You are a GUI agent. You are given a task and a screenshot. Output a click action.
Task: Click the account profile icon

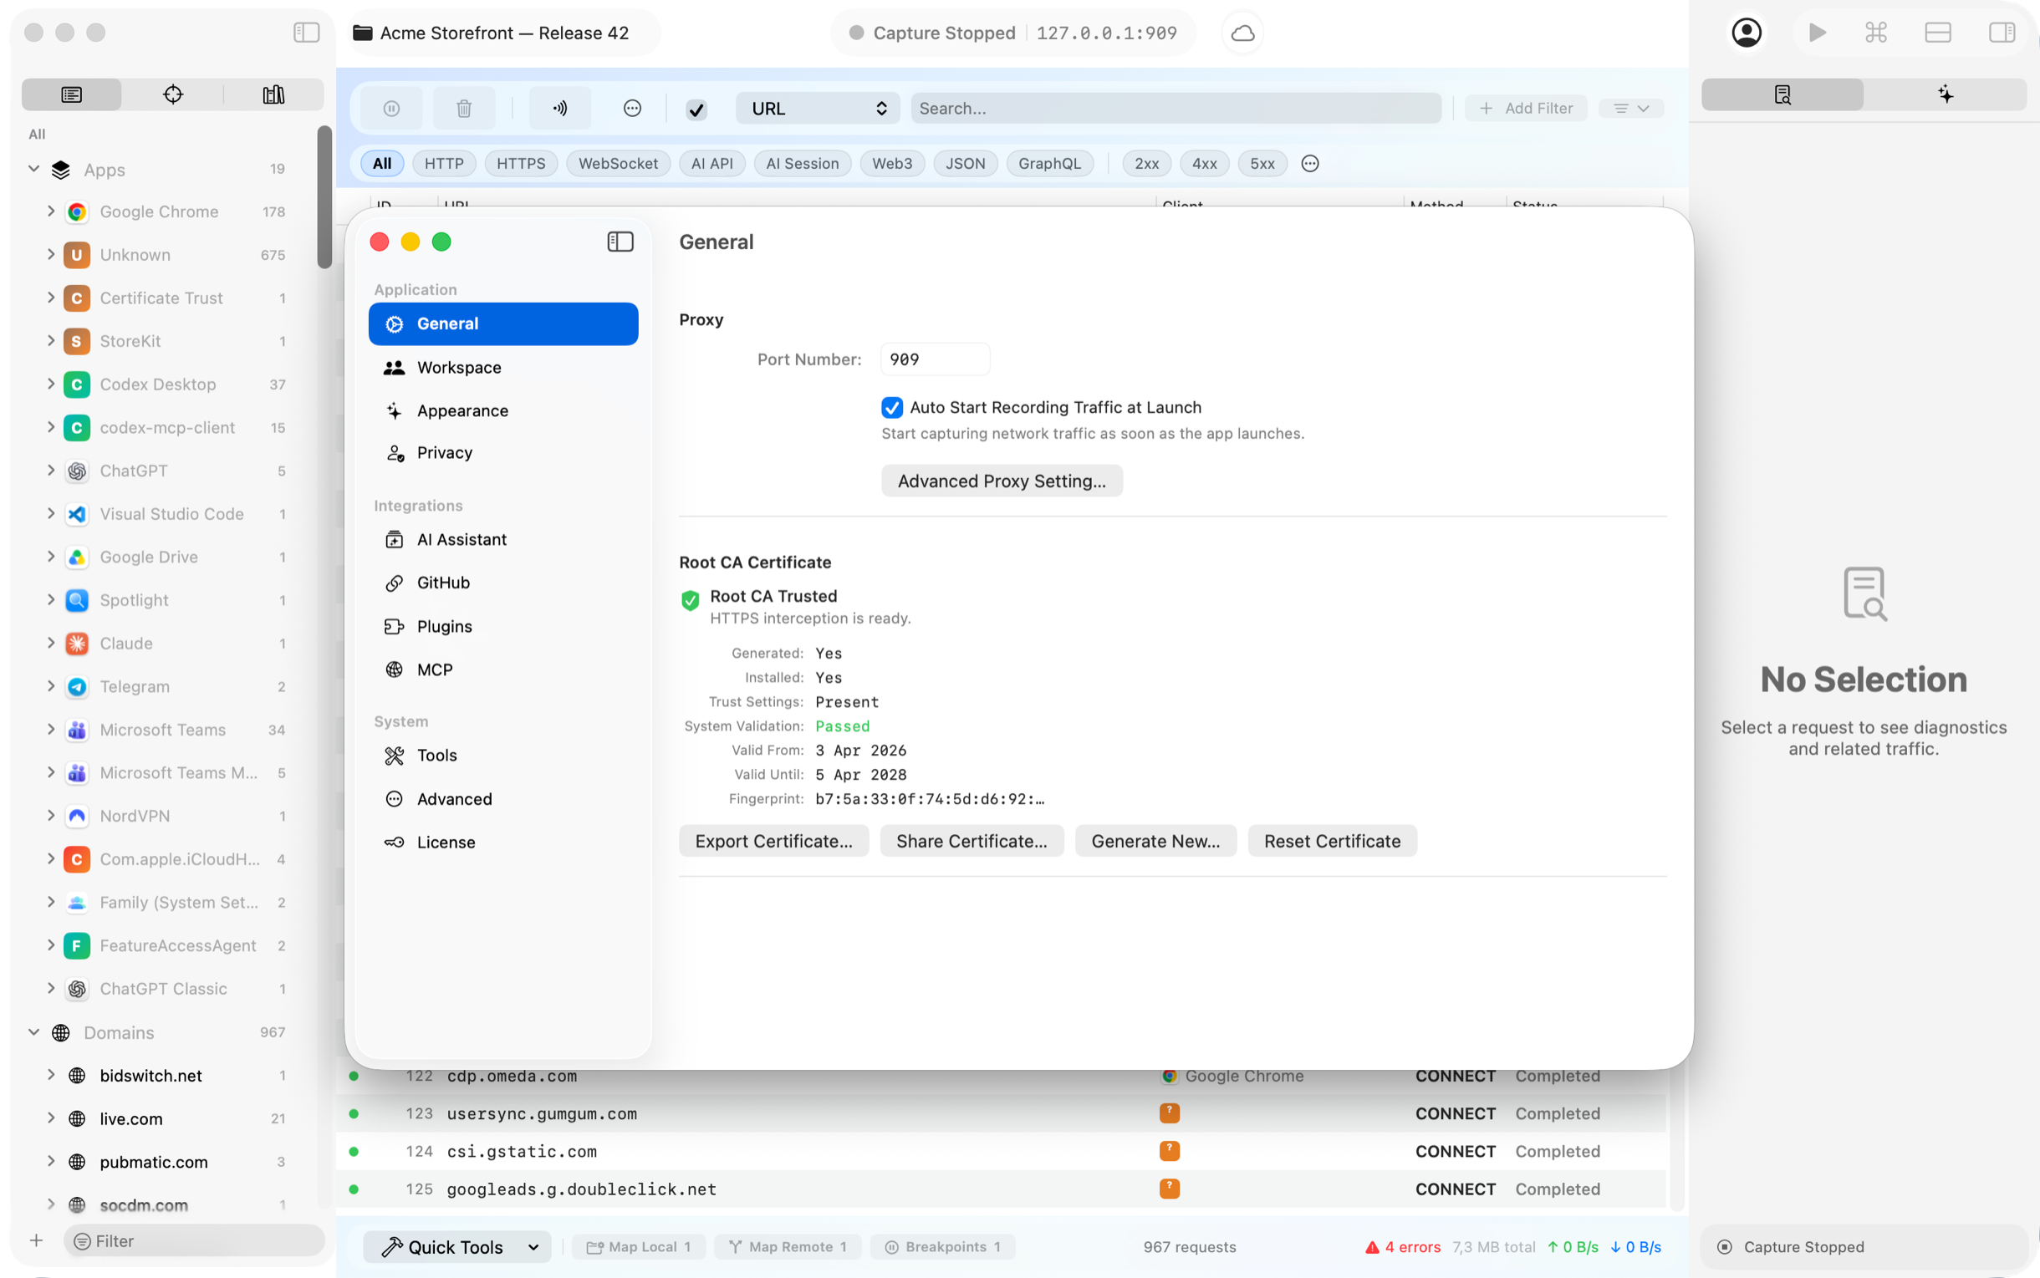(x=1746, y=33)
